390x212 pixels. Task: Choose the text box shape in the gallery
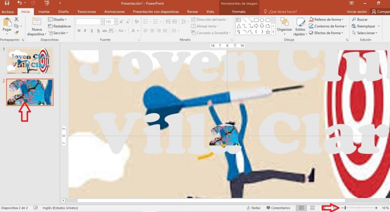(238, 20)
